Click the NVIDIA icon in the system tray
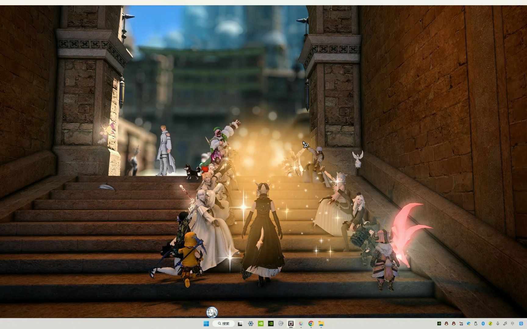Viewport: 527px width, 329px height. 439,324
